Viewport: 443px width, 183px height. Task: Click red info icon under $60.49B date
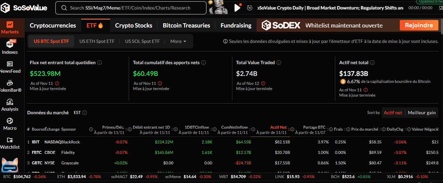click(160, 83)
